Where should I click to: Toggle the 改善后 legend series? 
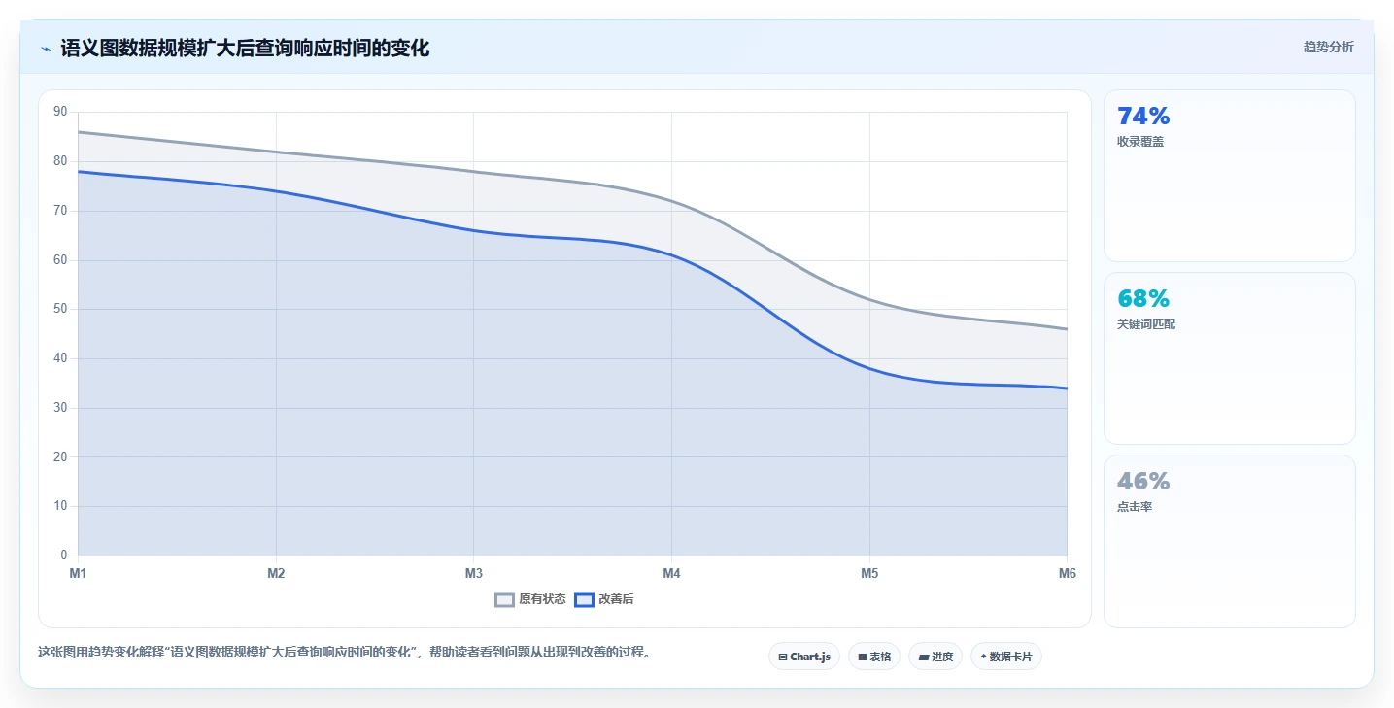point(604,600)
